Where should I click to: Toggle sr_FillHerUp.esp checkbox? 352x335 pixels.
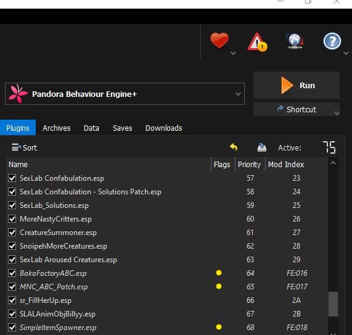pyautogui.click(x=12, y=300)
